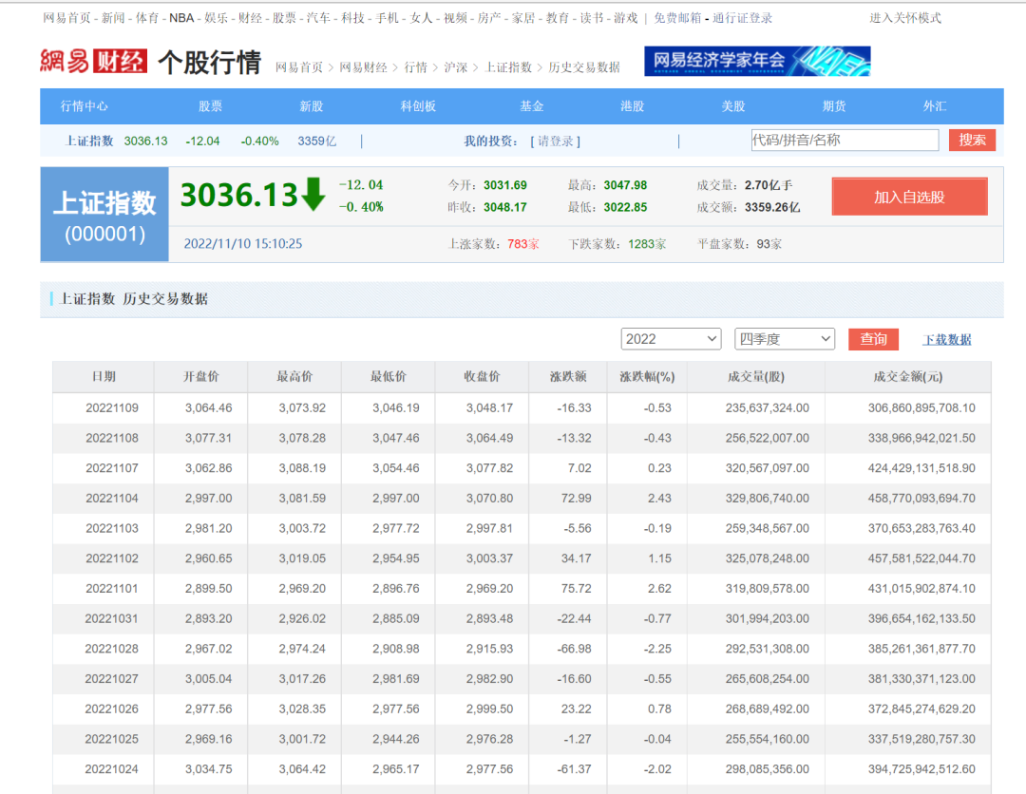1026x794 pixels.
Task: Click 进入关怀模式 at the top right
Action: tap(904, 18)
